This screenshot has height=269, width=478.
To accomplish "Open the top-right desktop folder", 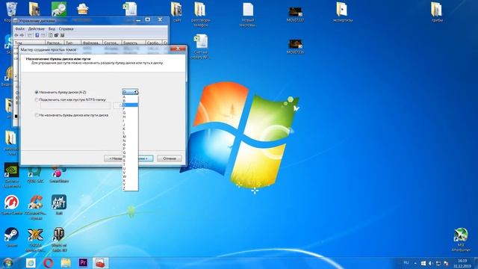I will coord(437,12).
